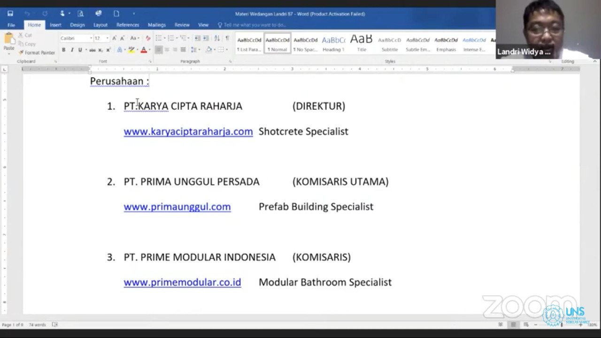
Task: Increase paragraph indent
Action: [x=207, y=38]
